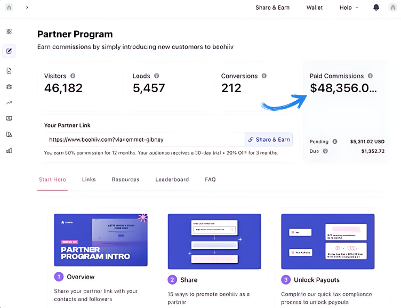This screenshot has width=401, height=308.
Task: Click the monetize screen icon in the sidebar
Action: tap(9, 119)
